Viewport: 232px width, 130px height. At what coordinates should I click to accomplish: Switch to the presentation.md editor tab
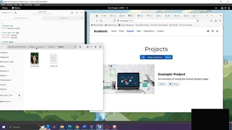[21, 18]
